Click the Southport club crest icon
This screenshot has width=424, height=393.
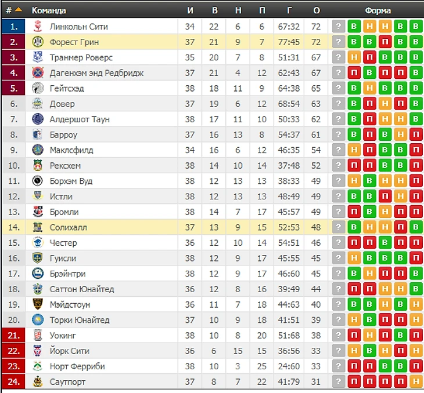coord(38,381)
